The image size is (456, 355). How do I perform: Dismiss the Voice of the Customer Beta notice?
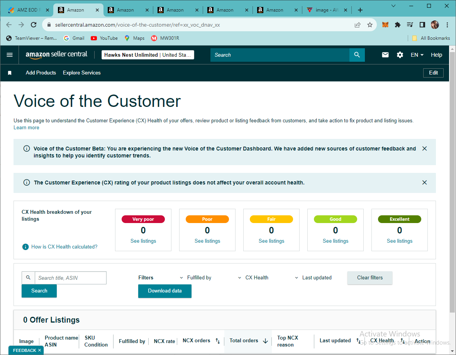click(424, 149)
